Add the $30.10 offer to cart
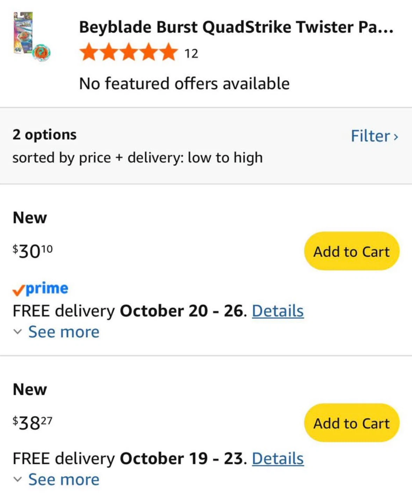 tap(352, 251)
